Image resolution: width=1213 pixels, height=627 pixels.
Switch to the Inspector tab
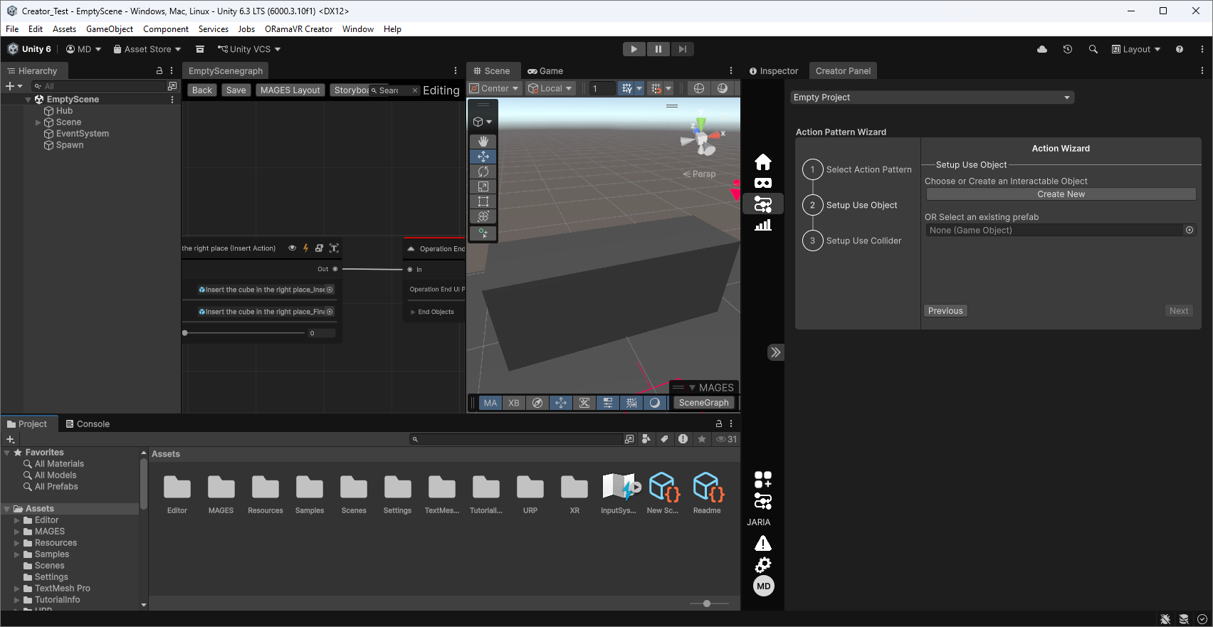[x=774, y=71]
